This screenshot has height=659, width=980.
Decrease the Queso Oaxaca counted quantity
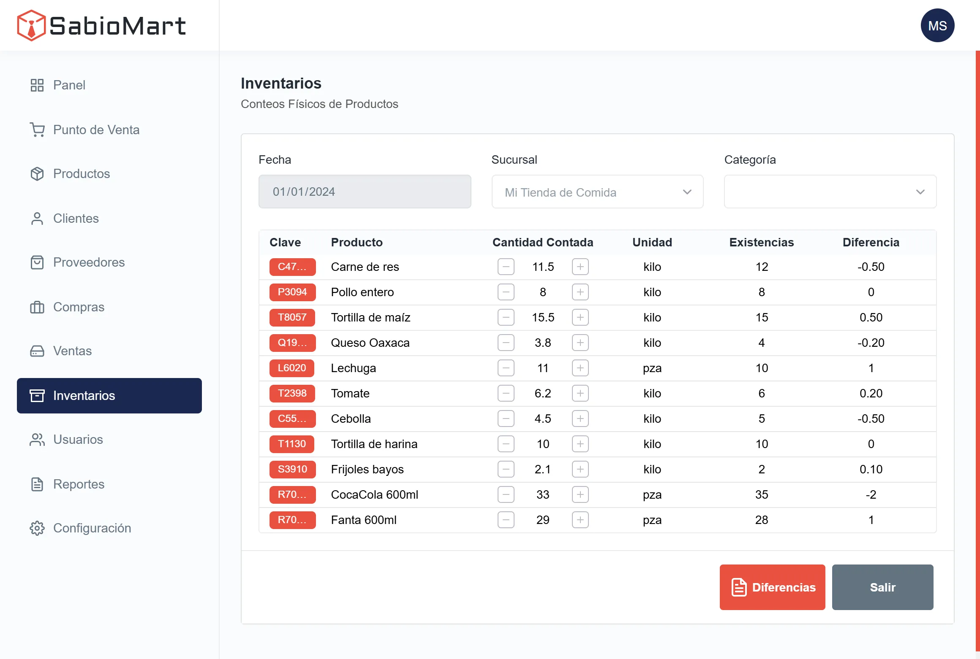click(506, 343)
